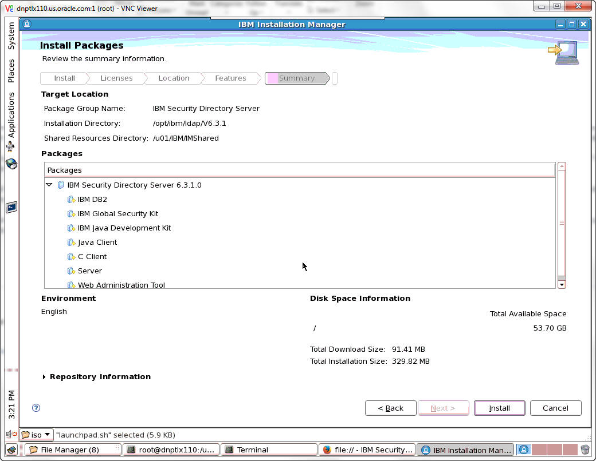Open the System menu in the side panel
596x461 pixels.
point(11,35)
